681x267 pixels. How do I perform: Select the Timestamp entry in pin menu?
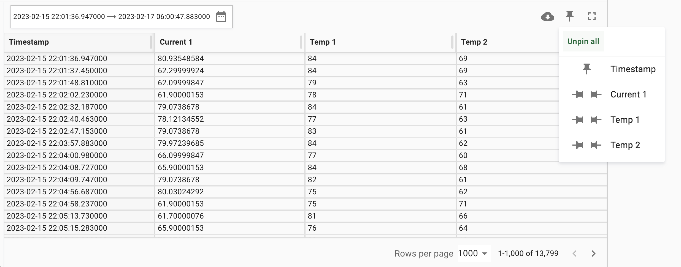pyautogui.click(x=633, y=69)
